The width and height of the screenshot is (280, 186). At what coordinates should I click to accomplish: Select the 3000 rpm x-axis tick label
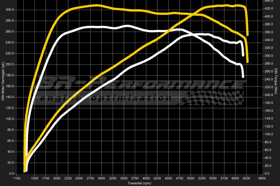click(101, 178)
